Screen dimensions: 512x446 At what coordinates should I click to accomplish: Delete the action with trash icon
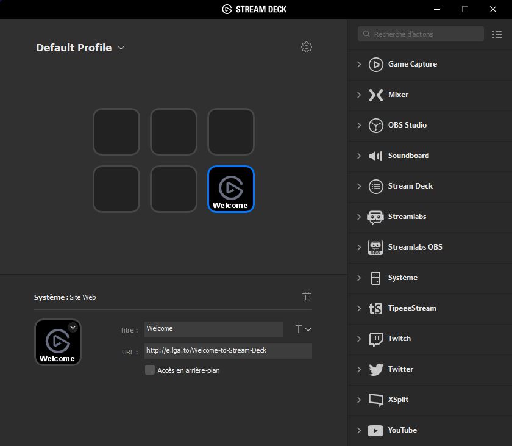[307, 297]
